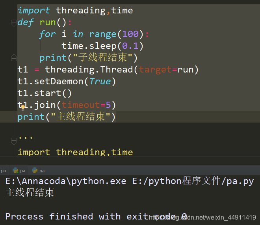Click the t1.start() line
Screen dimensions: 260x225
[x=45, y=93]
